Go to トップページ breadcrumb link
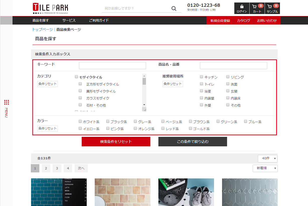This screenshot has width=308, height=206. pyautogui.click(x=42, y=30)
